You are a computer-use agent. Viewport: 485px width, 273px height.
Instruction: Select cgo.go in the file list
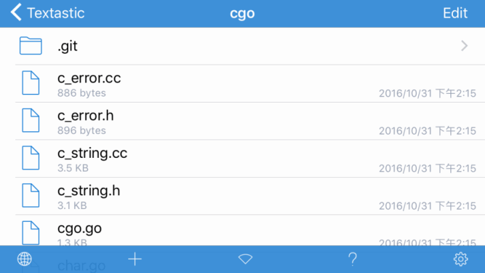click(250, 230)
